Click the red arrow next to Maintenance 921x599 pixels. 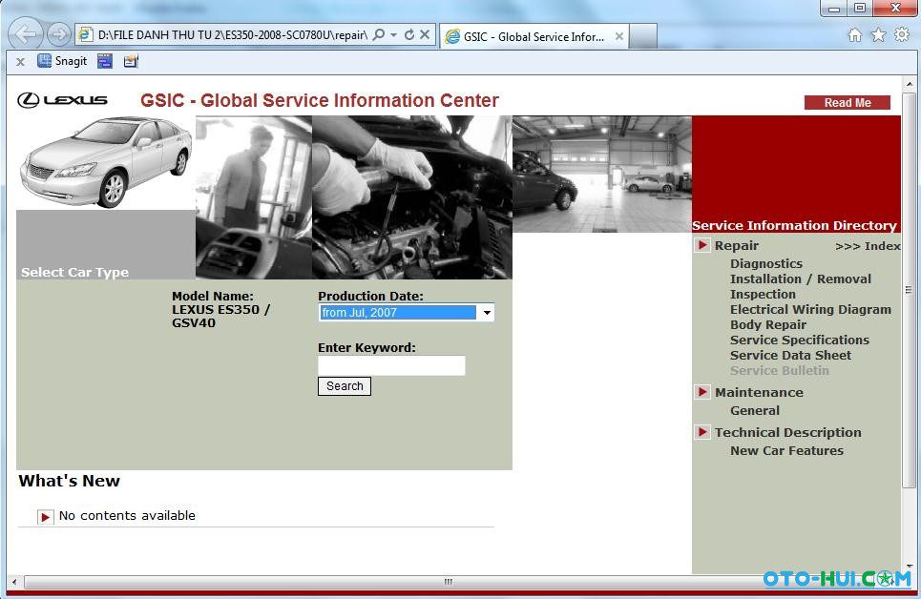(701, 392)
